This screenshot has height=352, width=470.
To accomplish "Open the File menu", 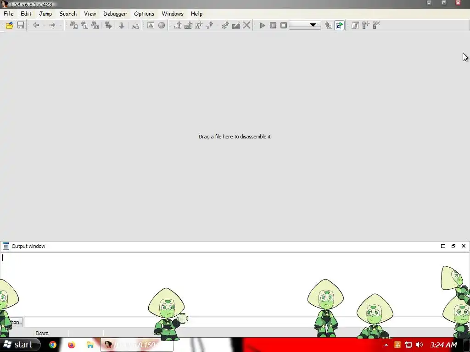I will click(8, 14).
